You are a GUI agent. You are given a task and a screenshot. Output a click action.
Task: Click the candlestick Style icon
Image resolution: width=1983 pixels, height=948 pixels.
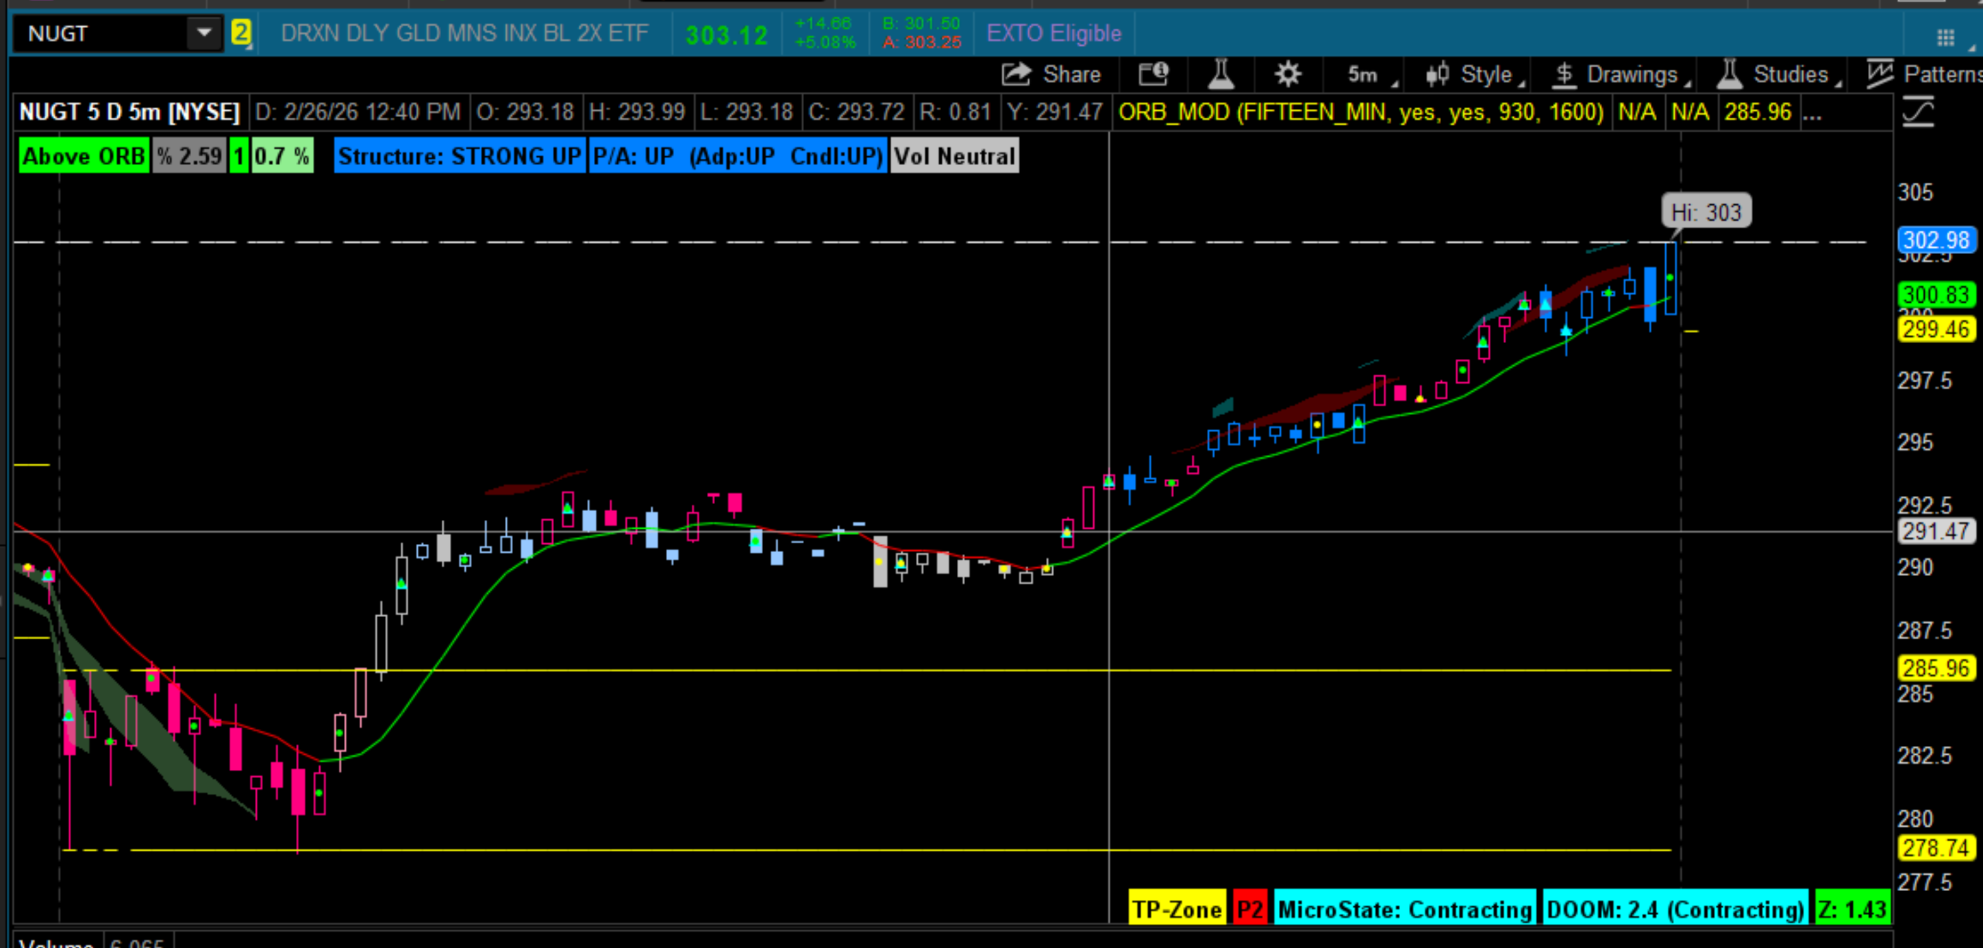coord(1437,75)
